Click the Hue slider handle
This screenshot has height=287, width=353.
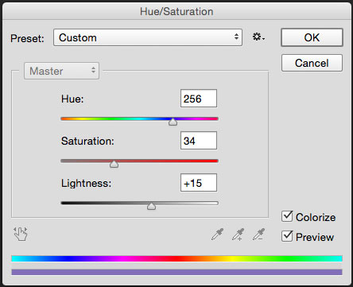(173, 122)
